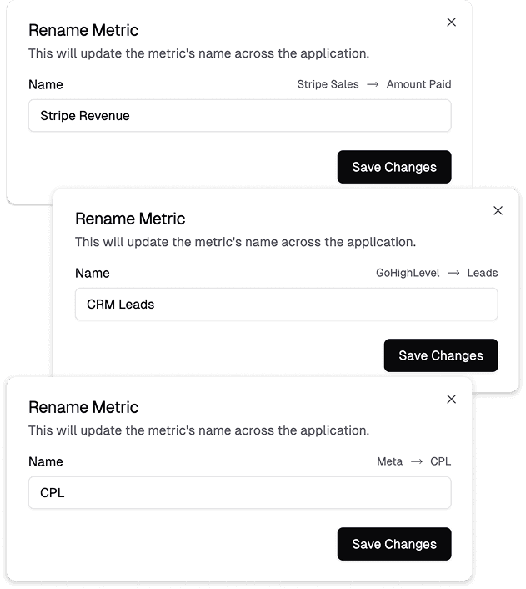526x589 pixels.
Task: Select the name input containing CPL
Action: [240, 493]
